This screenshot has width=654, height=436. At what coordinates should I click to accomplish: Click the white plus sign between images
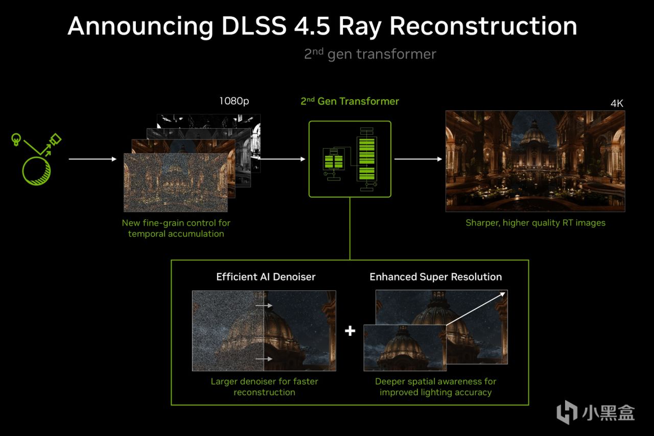(x=349, y=331)
